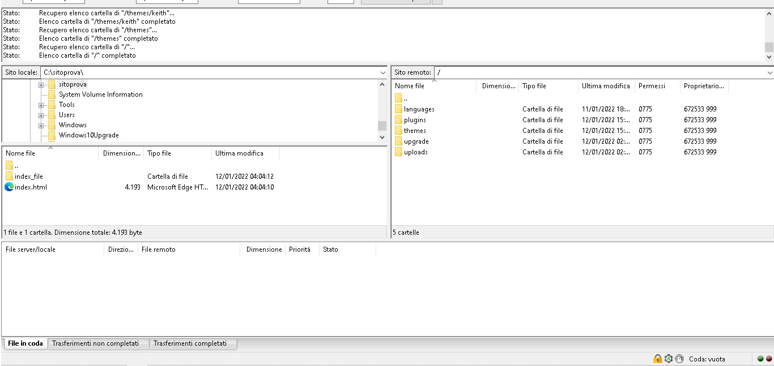Click the log pane scrollbar thumb

(x=769, y=47)
